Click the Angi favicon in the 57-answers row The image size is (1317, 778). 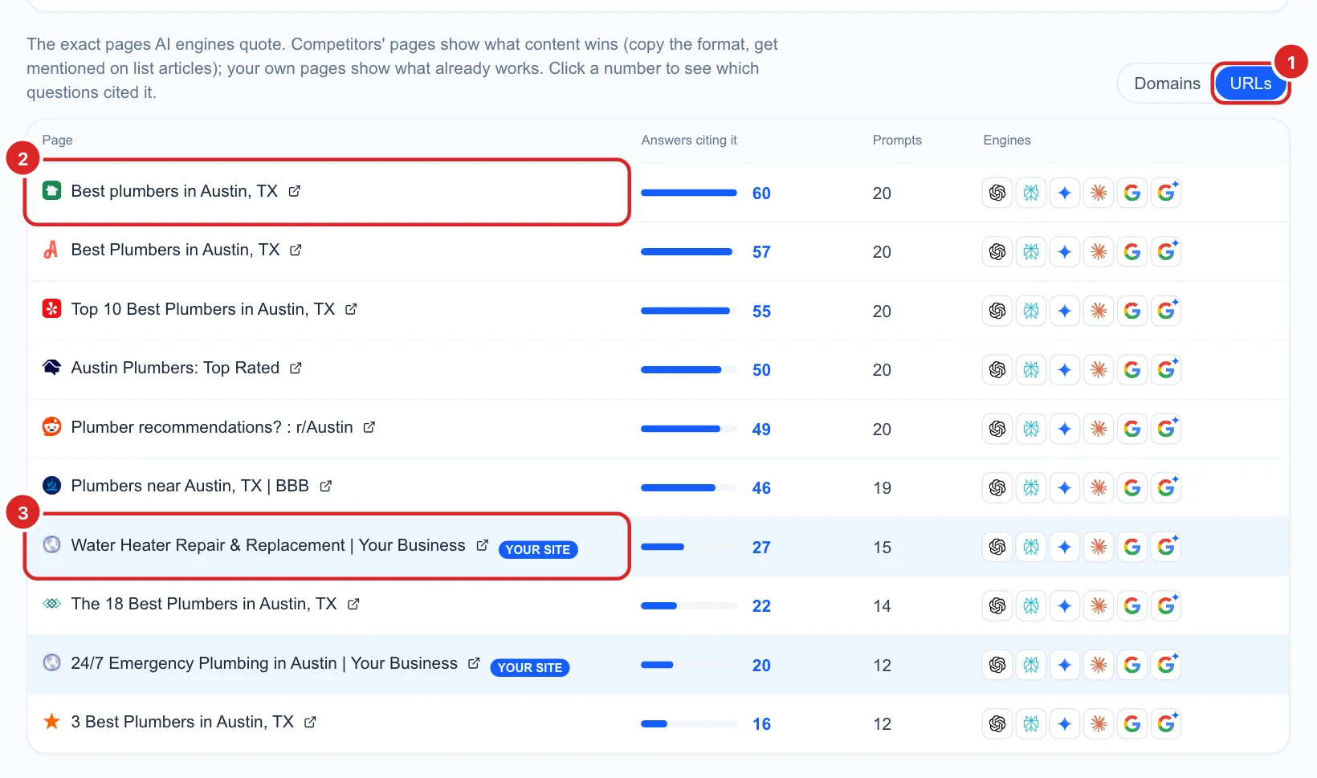pyautogui.click(x=51, y=250)
